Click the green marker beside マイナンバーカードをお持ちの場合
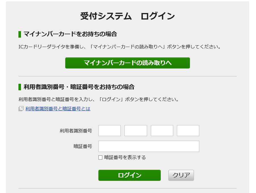This screenshot has height=193, width=256. tap(20, 34)
